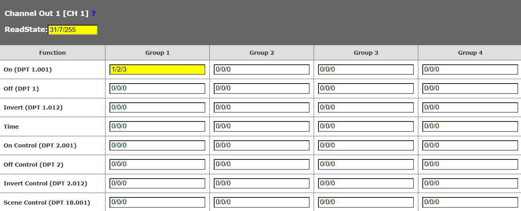Click Invert Control (DPT 2.012) Group 2 field

(x=262, y=183)
